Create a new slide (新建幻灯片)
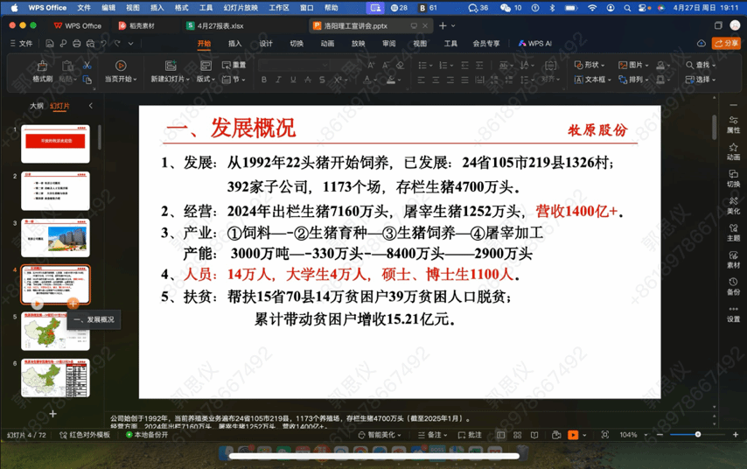 170,72
